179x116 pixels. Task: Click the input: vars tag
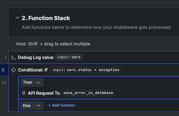(69, 57)
